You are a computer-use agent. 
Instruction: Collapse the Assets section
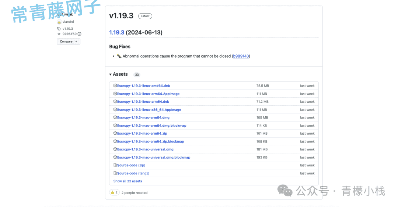point(118,74)
